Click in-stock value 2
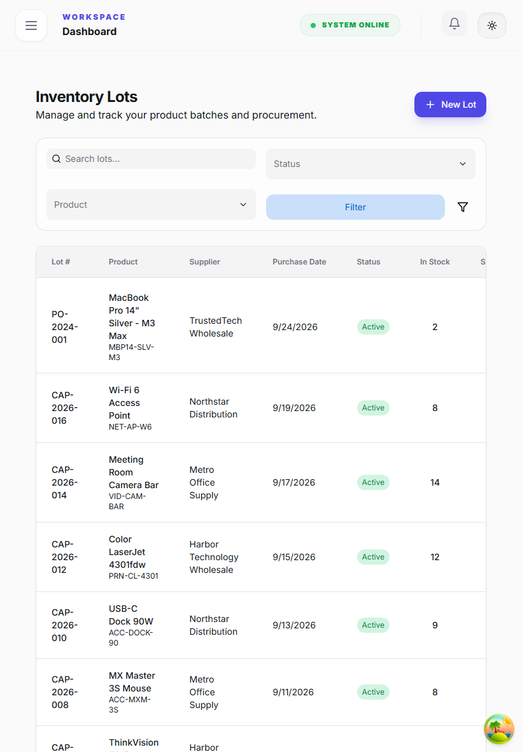522x752 pixels. (x=435, y=327)
